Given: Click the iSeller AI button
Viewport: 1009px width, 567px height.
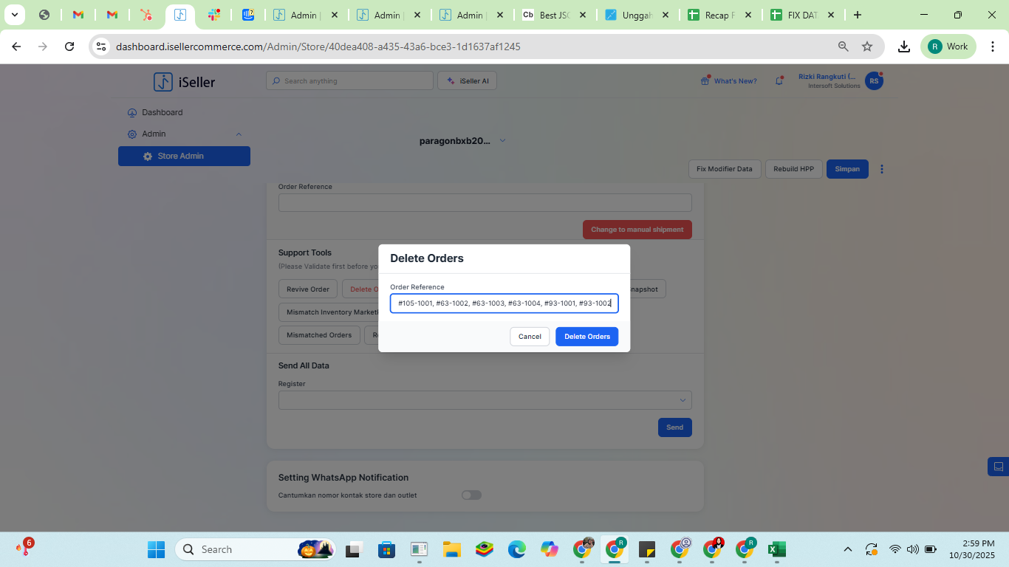Looking at the screenshot, I should coord(467,81).
